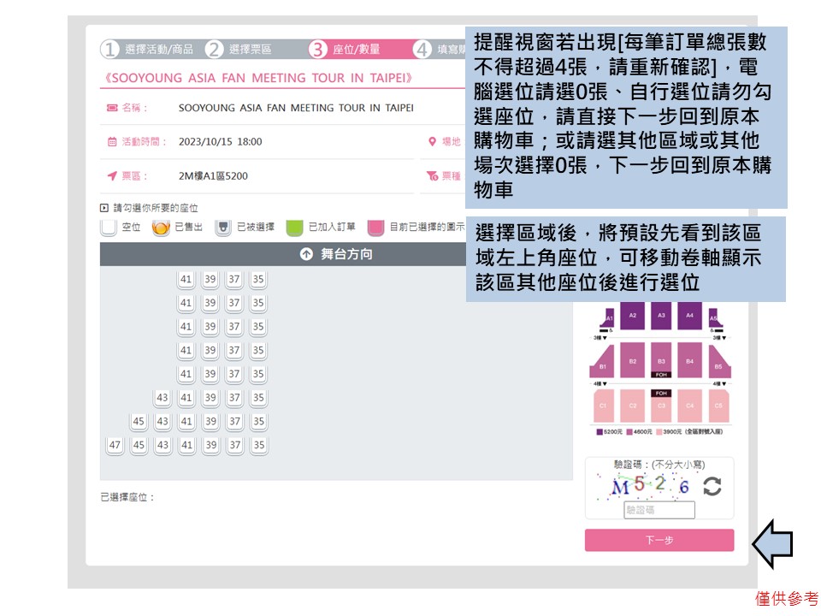This screenshot has width=821, height=616.
Task: Click the 場地 location pin icon
Action: click(x=432, y=141)
